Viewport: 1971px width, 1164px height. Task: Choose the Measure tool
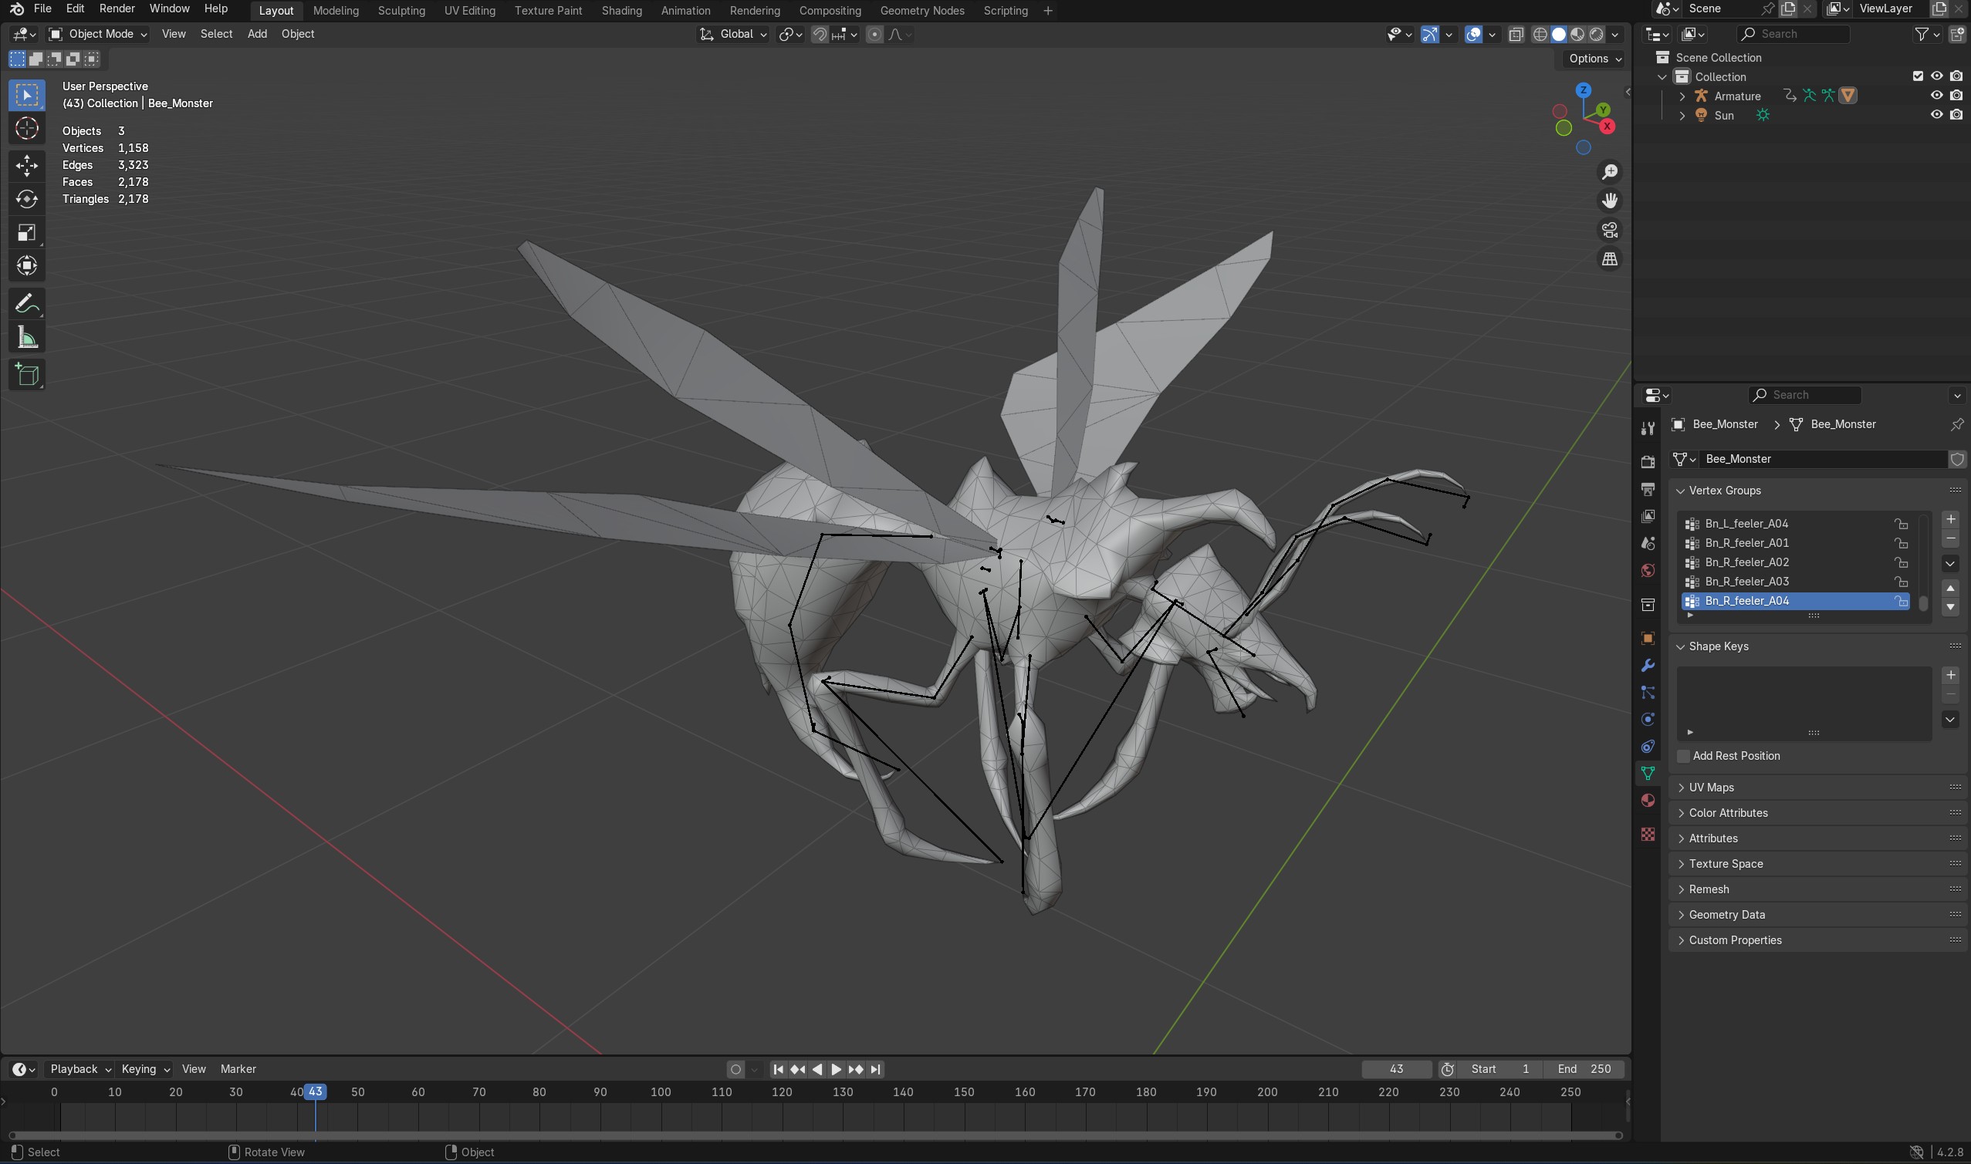coord(27,338)
